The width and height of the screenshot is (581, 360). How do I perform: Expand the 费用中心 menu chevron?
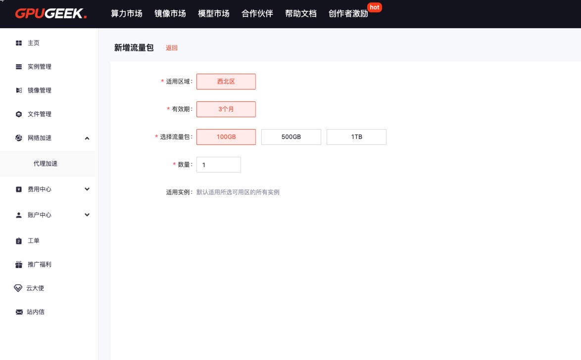point(87,189)
